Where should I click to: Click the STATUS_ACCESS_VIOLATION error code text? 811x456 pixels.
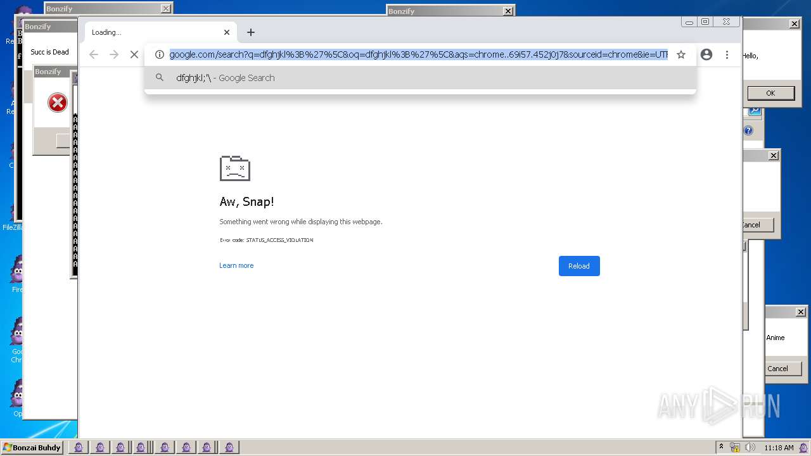[279, 240]
